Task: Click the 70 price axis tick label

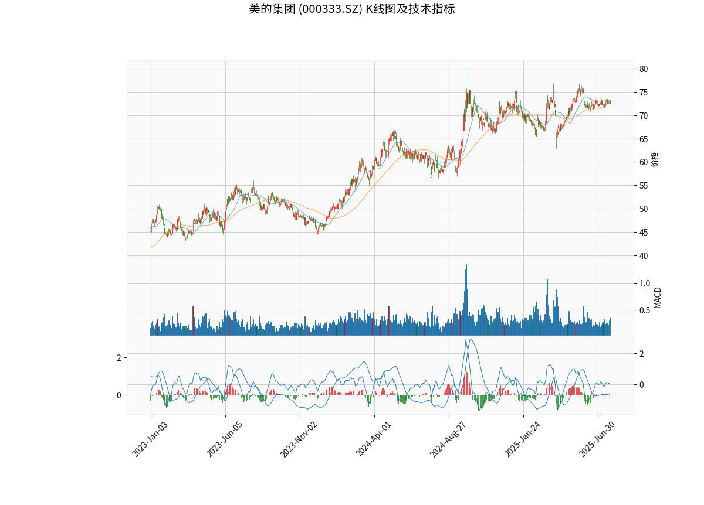Action: tap(644, 116)
